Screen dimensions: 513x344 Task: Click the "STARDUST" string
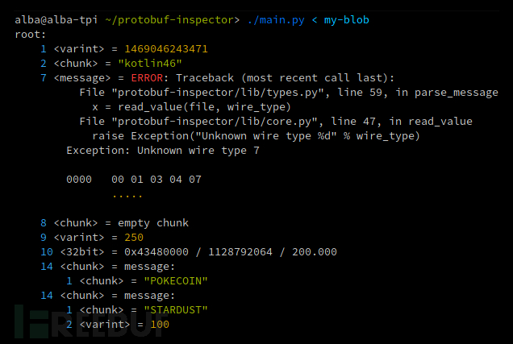(x=176, y=309)
